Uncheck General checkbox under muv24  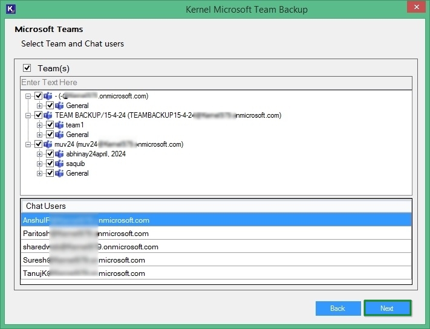coord(50,173)
